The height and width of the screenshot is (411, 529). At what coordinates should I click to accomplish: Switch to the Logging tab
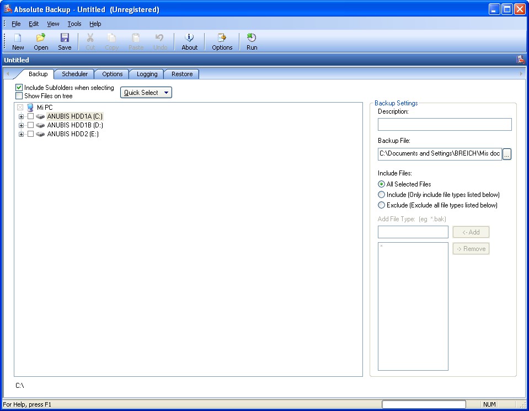point(147,74)
